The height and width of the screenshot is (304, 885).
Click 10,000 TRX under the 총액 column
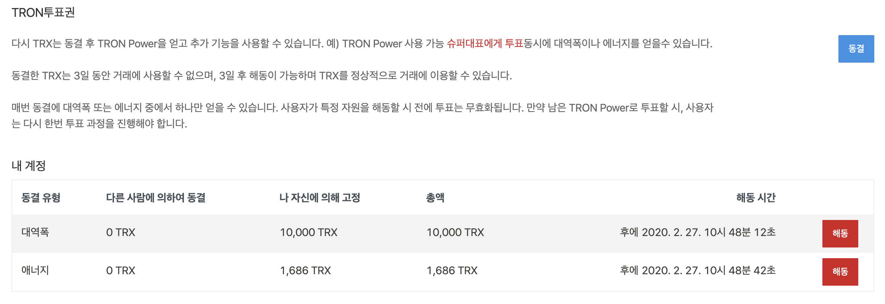click(455, 232)
